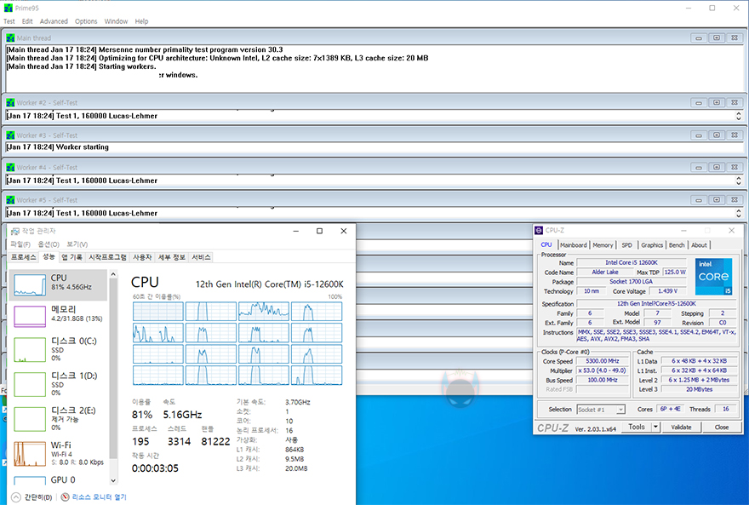Close the Worker #3 child window
This screenshot has height=505, width=749.
point(735,135)
